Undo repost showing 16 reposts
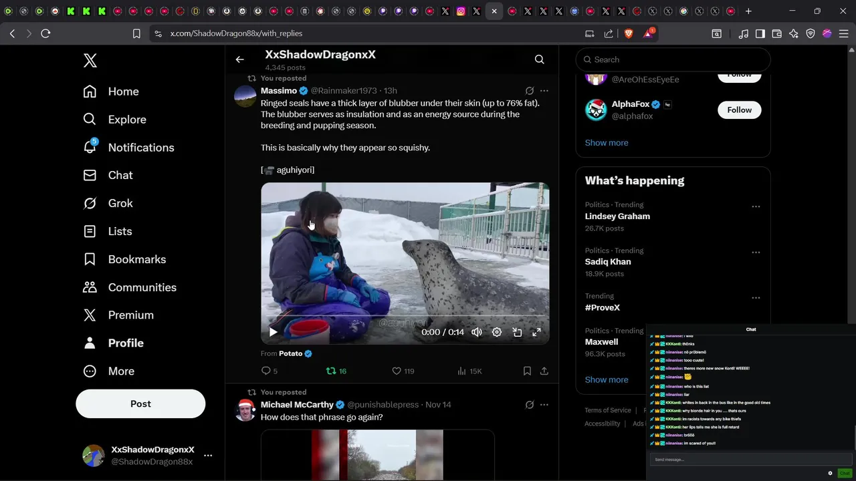This screenshot has width=856, height=481. 336,371
